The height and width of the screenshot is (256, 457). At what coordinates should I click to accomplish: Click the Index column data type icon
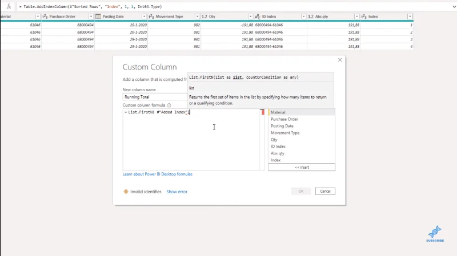pos(364,17)
